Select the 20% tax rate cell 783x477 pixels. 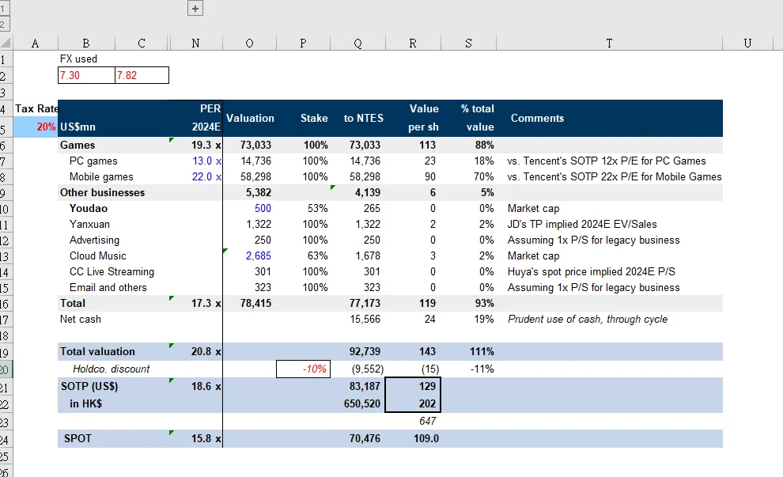(x=36, y=127)
